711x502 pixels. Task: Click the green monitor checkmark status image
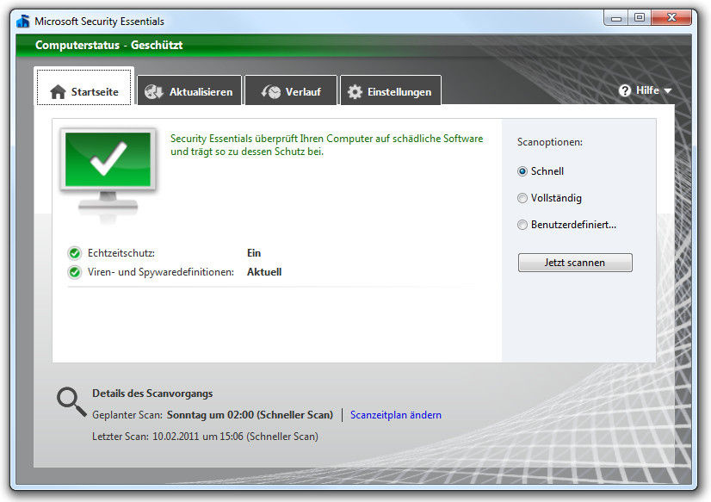pyautogui.click(x=108, y=175)
